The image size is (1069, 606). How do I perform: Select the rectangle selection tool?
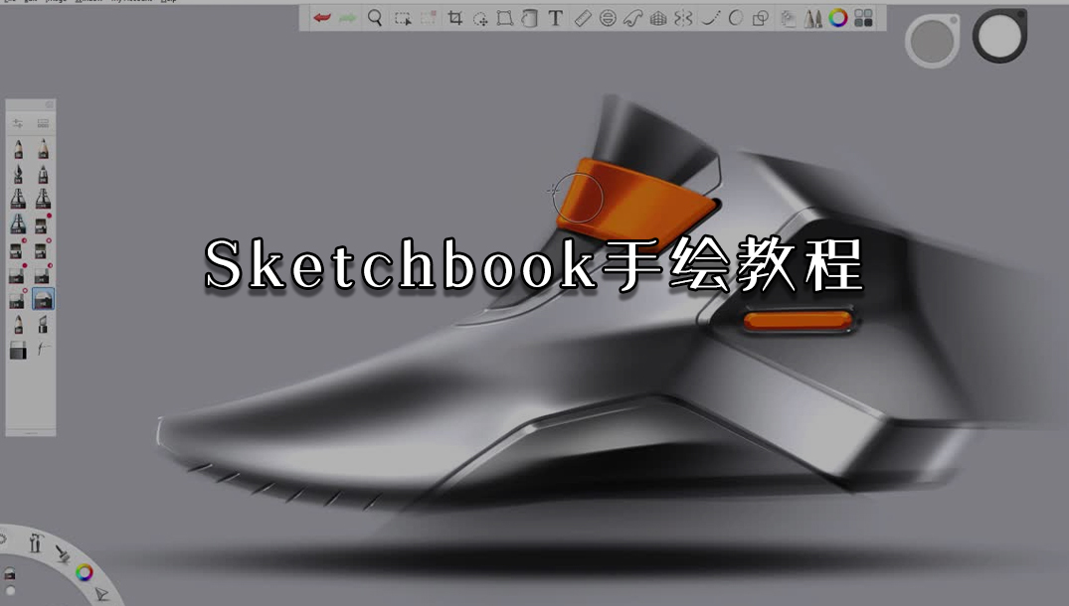(x=402, y=18)
